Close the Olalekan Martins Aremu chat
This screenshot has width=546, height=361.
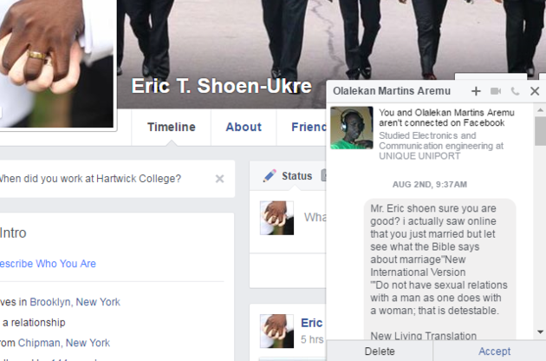535,91
